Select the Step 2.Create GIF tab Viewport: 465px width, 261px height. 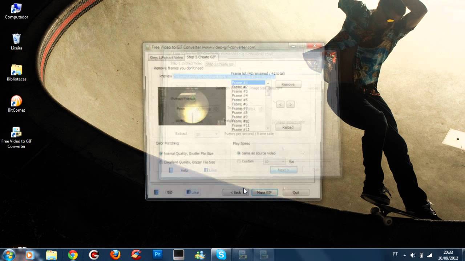click(201, 57)
